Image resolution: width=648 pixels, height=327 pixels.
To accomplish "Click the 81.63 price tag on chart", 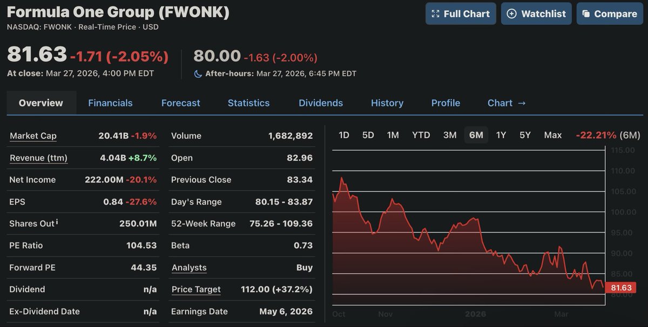I will (x=621, y=288).
